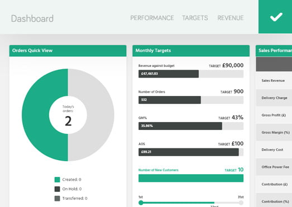Image resolution: width=292 pixels, height=207 pixels.
Task: Click the '31st' timeline label
Action: coord(241,197)
